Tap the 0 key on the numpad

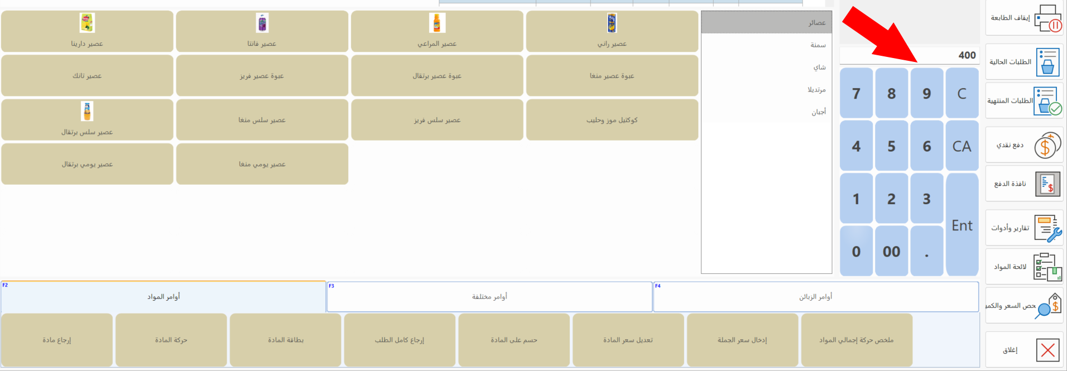pos(856,251)
